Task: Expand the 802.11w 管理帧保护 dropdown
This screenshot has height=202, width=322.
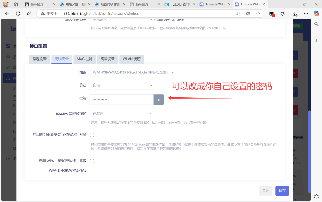Action: pos(121,114)
